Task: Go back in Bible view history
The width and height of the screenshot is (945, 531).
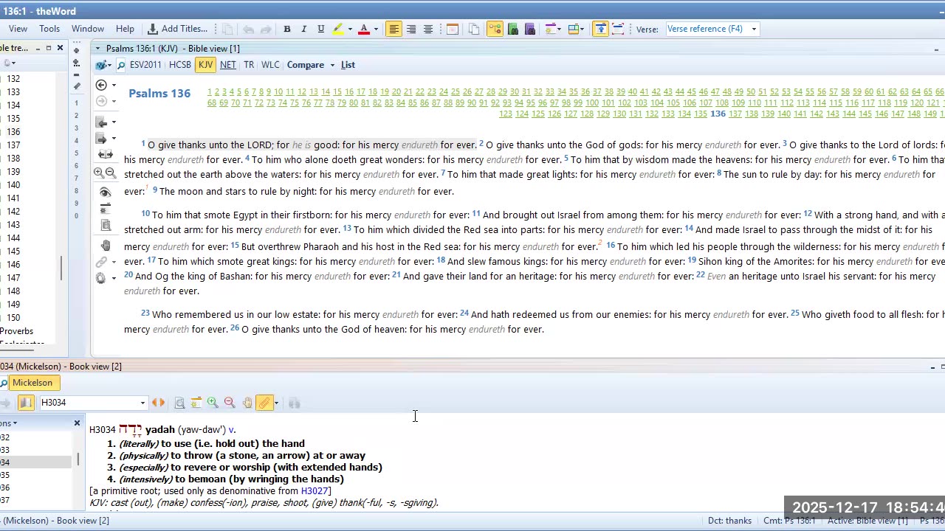Action: tap(101, 85)
